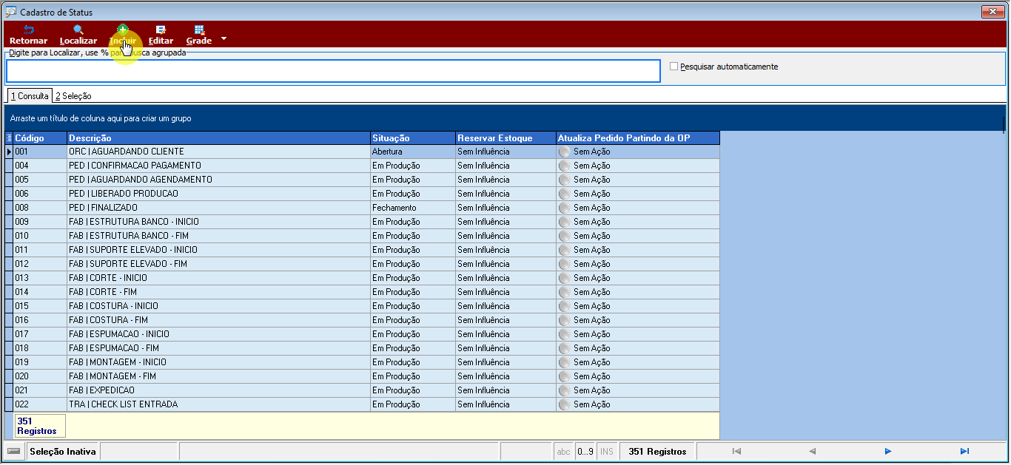Image resolution: width=1011 pixels, height=465 pixels.
Task: Select row FAB | SUPORTE ELEVADO - FIM
Action: [x=362, y=264]
